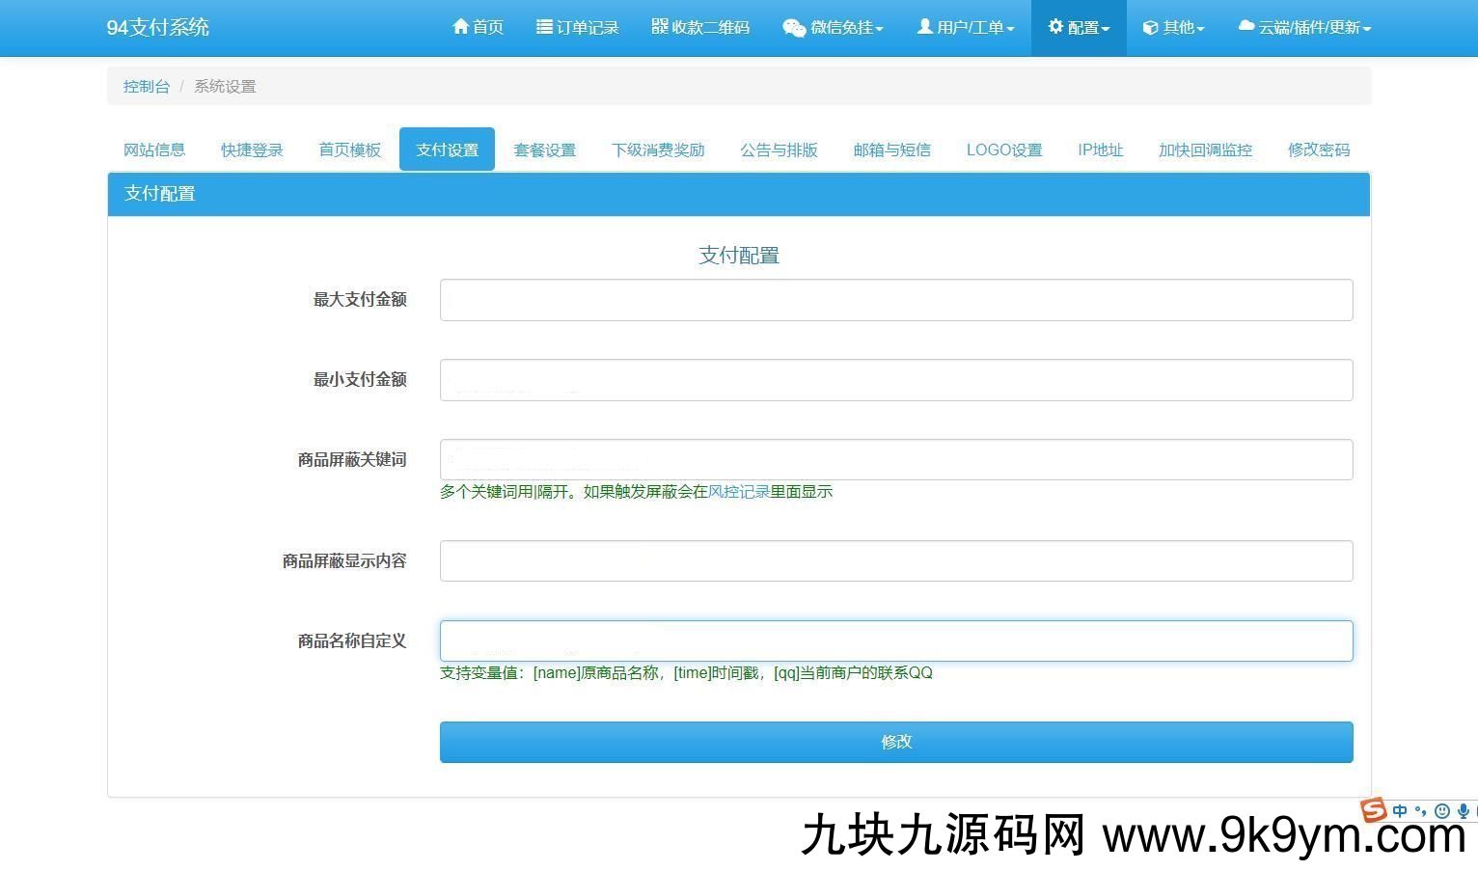
Task: Expand the 用户/工单 dropdown menu
Action: tap(965, 28)
